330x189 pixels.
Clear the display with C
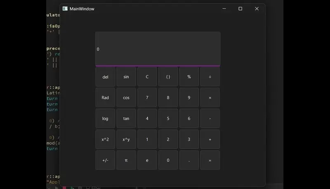[147, 77]
